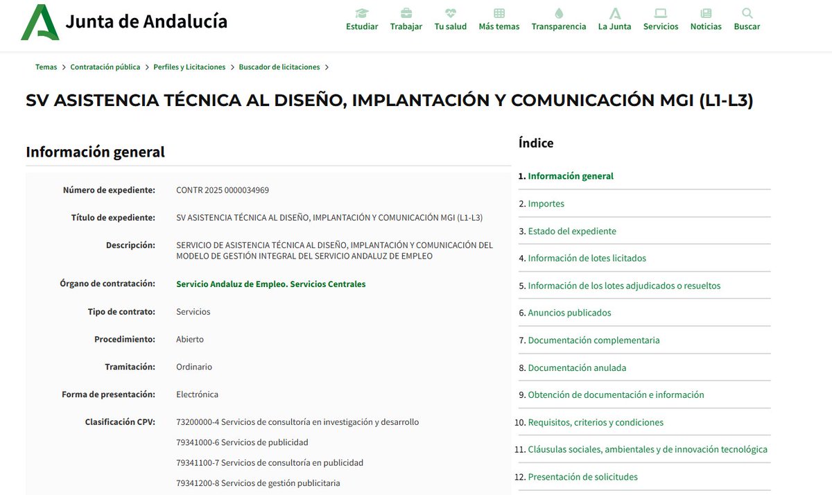
Task: Open Noticias newspaper icon
Action: 706,12
